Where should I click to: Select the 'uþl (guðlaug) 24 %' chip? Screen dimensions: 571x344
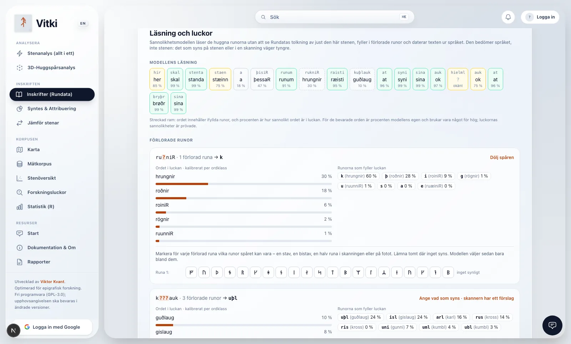click(360, 317)
